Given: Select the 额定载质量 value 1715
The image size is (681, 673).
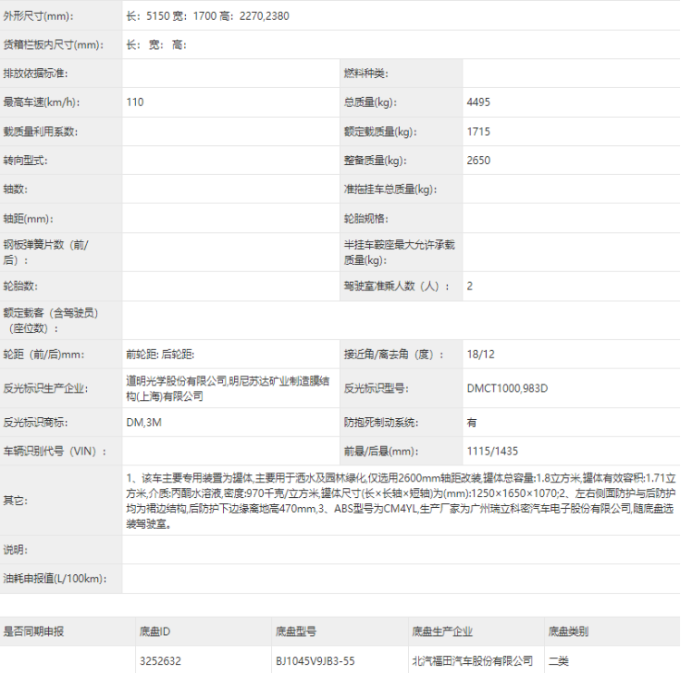Looking at the screenshot, I should 478,132.
